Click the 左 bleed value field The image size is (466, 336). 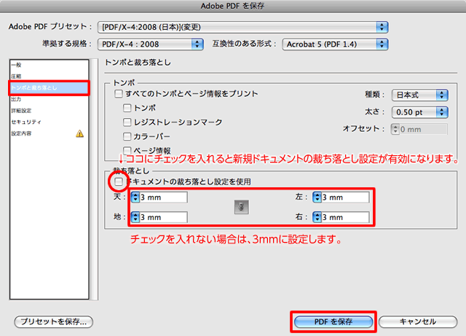click(x=345, y=198)
